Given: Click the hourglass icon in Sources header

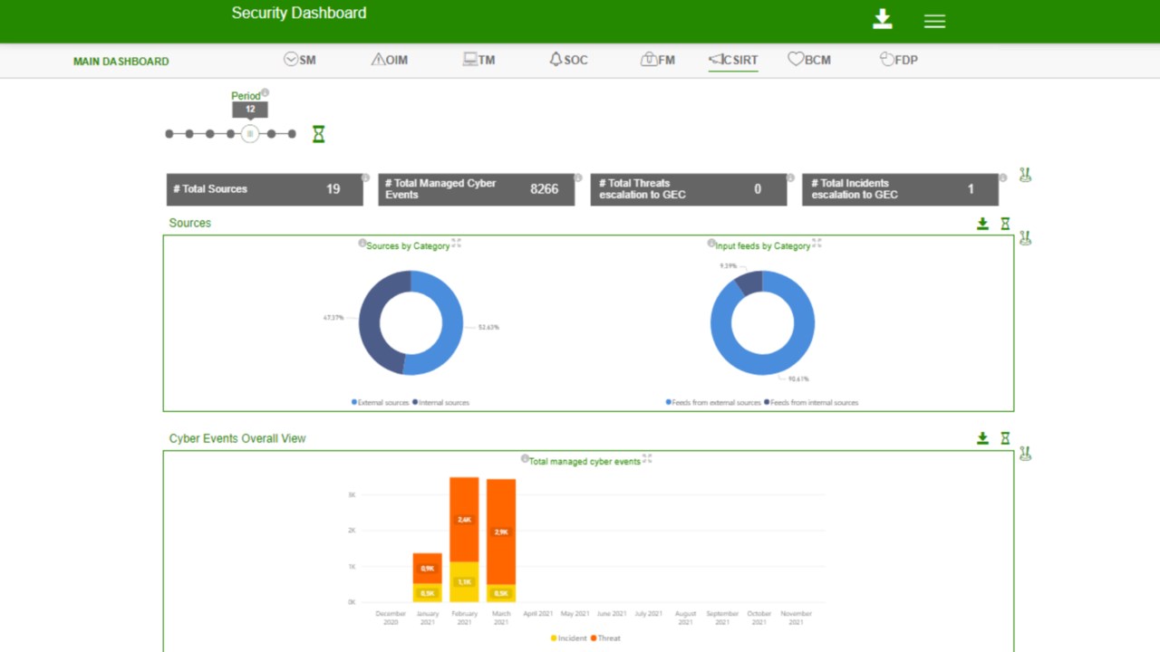Looking at the screenshot, I should pos(1005,224).
